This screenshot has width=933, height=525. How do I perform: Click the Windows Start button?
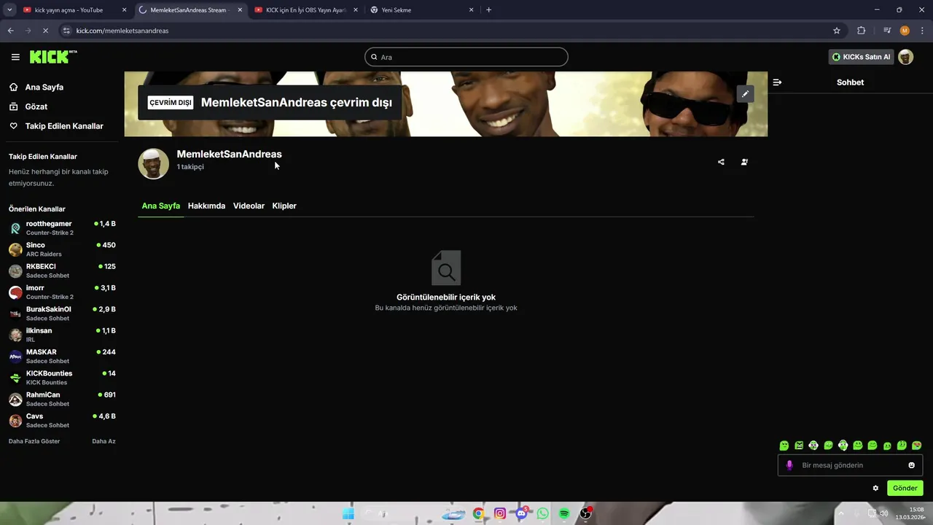348,513
